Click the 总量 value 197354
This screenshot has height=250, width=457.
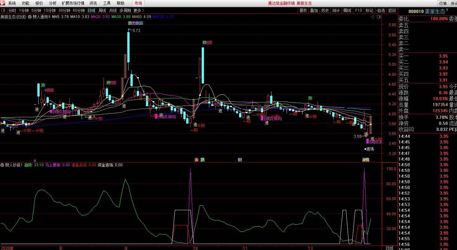point(441,105)
